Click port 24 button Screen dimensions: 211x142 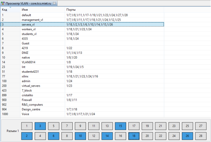click(174, 136)
